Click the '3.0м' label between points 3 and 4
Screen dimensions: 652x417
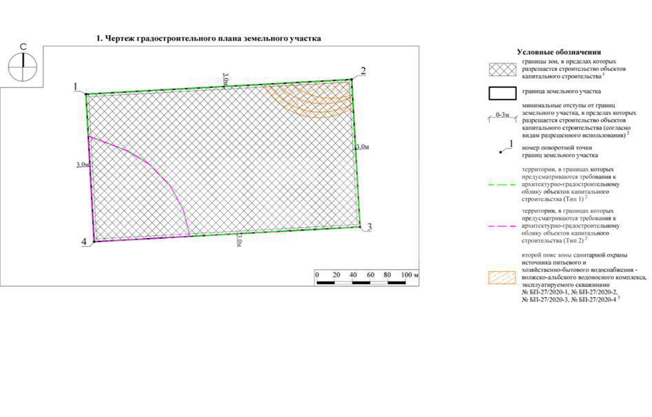(x=239, y=239)
